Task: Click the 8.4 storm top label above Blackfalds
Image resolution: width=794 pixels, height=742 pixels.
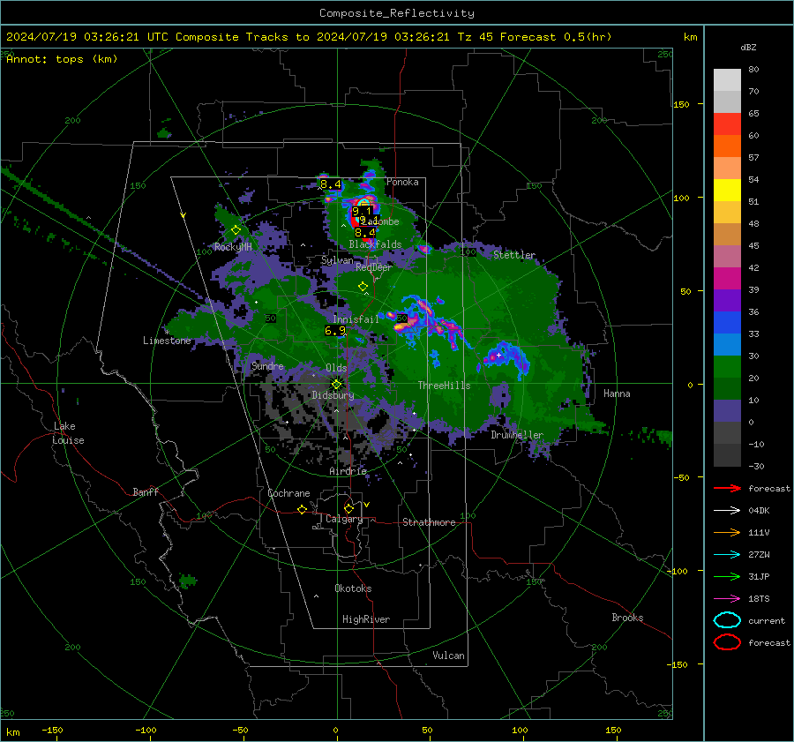Action: click(x=365, y=232)
